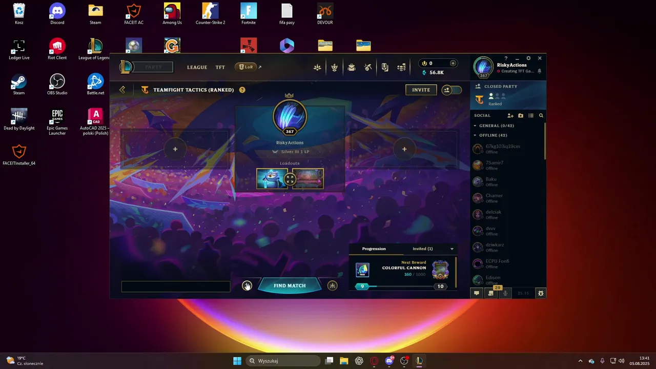Open the Loot crafting hammer icon

368,67
